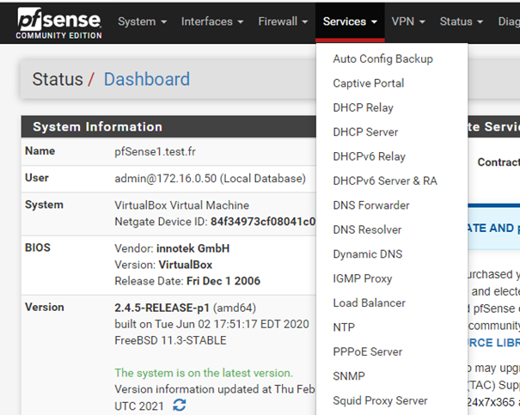Screen dimensions: 520x415
Task: Select hostname pfSense1.test.fr
Action: click(155, 152)
